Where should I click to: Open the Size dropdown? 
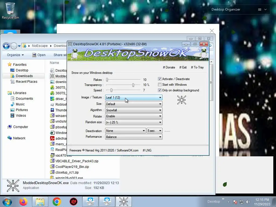click(x=134, y=104)
